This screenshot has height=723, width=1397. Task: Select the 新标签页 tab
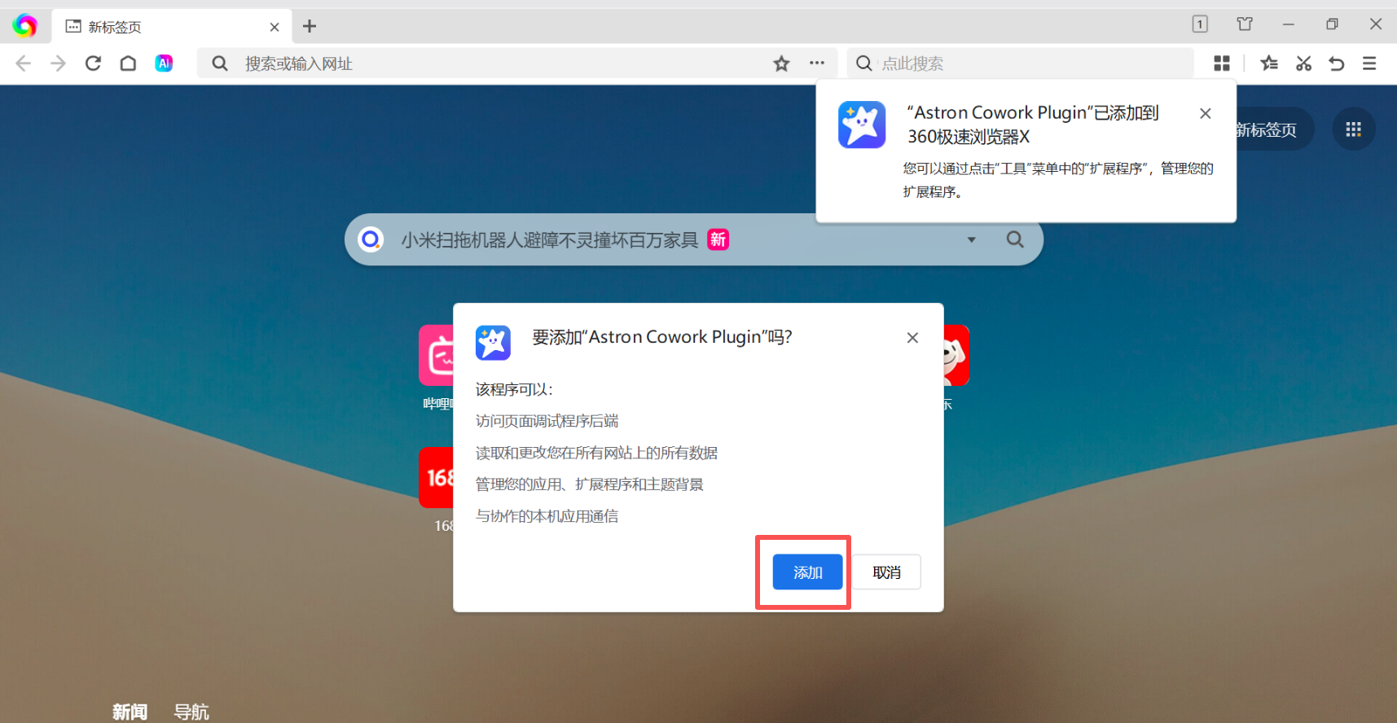click(172, 27)
